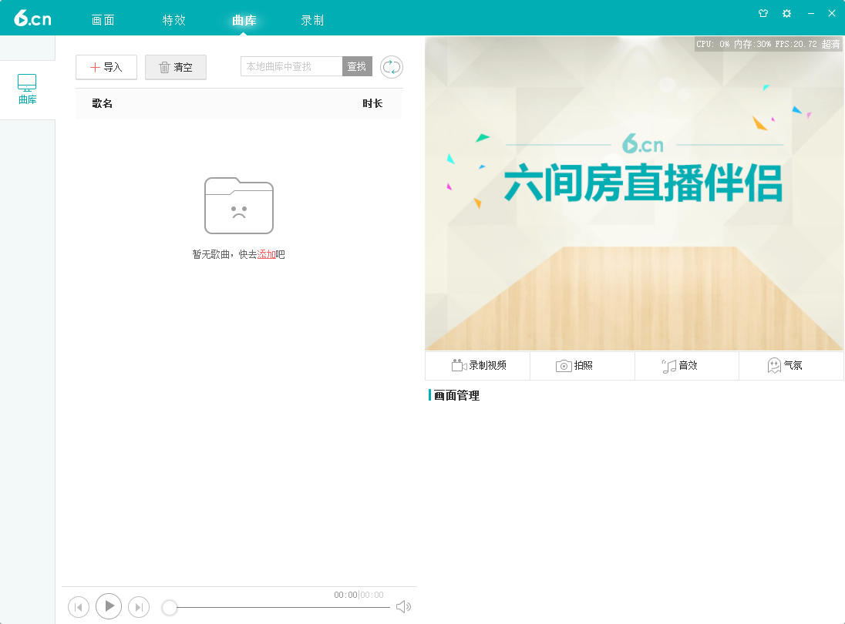
Task: Click the 6.cn logo in title bar
Action: (32, 18)
